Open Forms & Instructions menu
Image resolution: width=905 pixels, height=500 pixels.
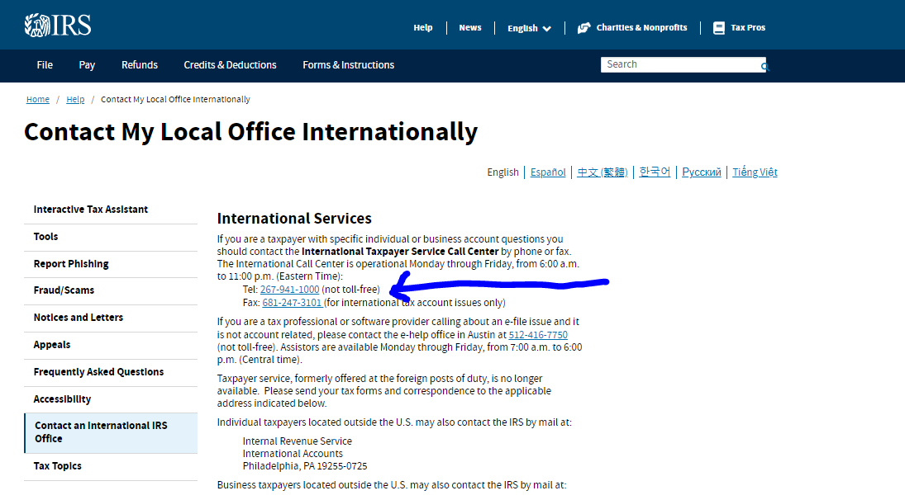pos(348,65)
